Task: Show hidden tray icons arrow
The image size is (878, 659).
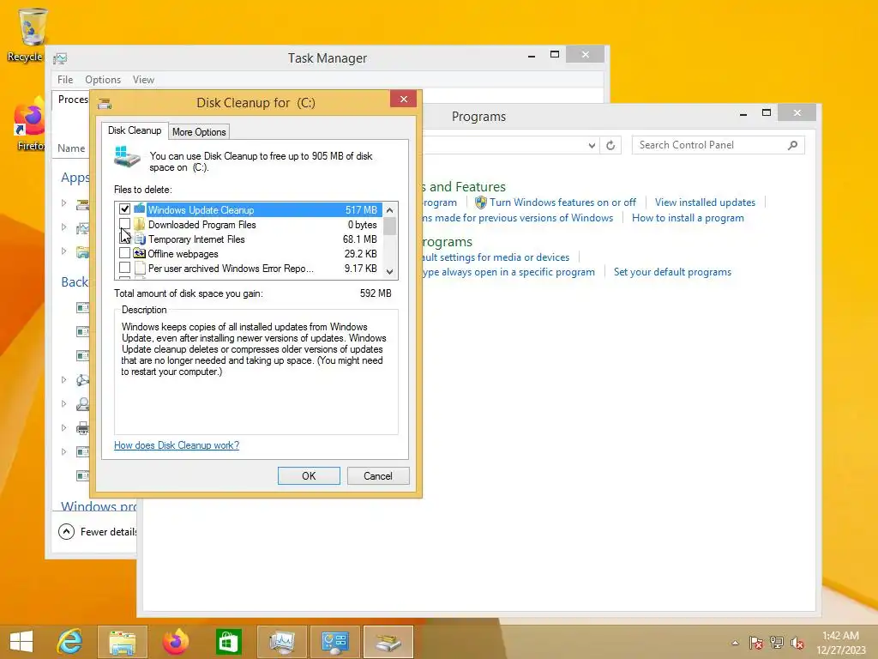Action: (735, 643)
